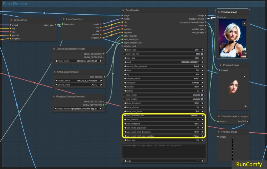
Task: Click the sam_dilation value field
Action: coord(164,120)
